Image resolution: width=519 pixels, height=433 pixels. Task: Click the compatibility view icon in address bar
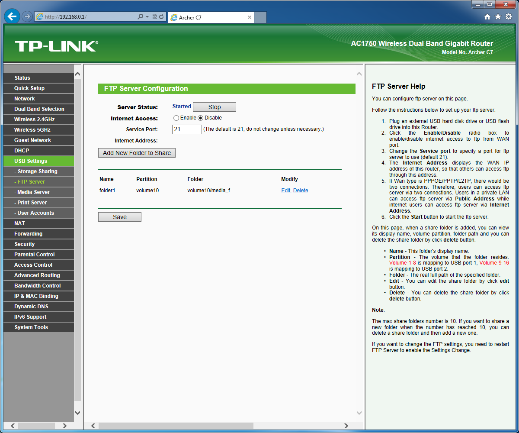(154, 17)
